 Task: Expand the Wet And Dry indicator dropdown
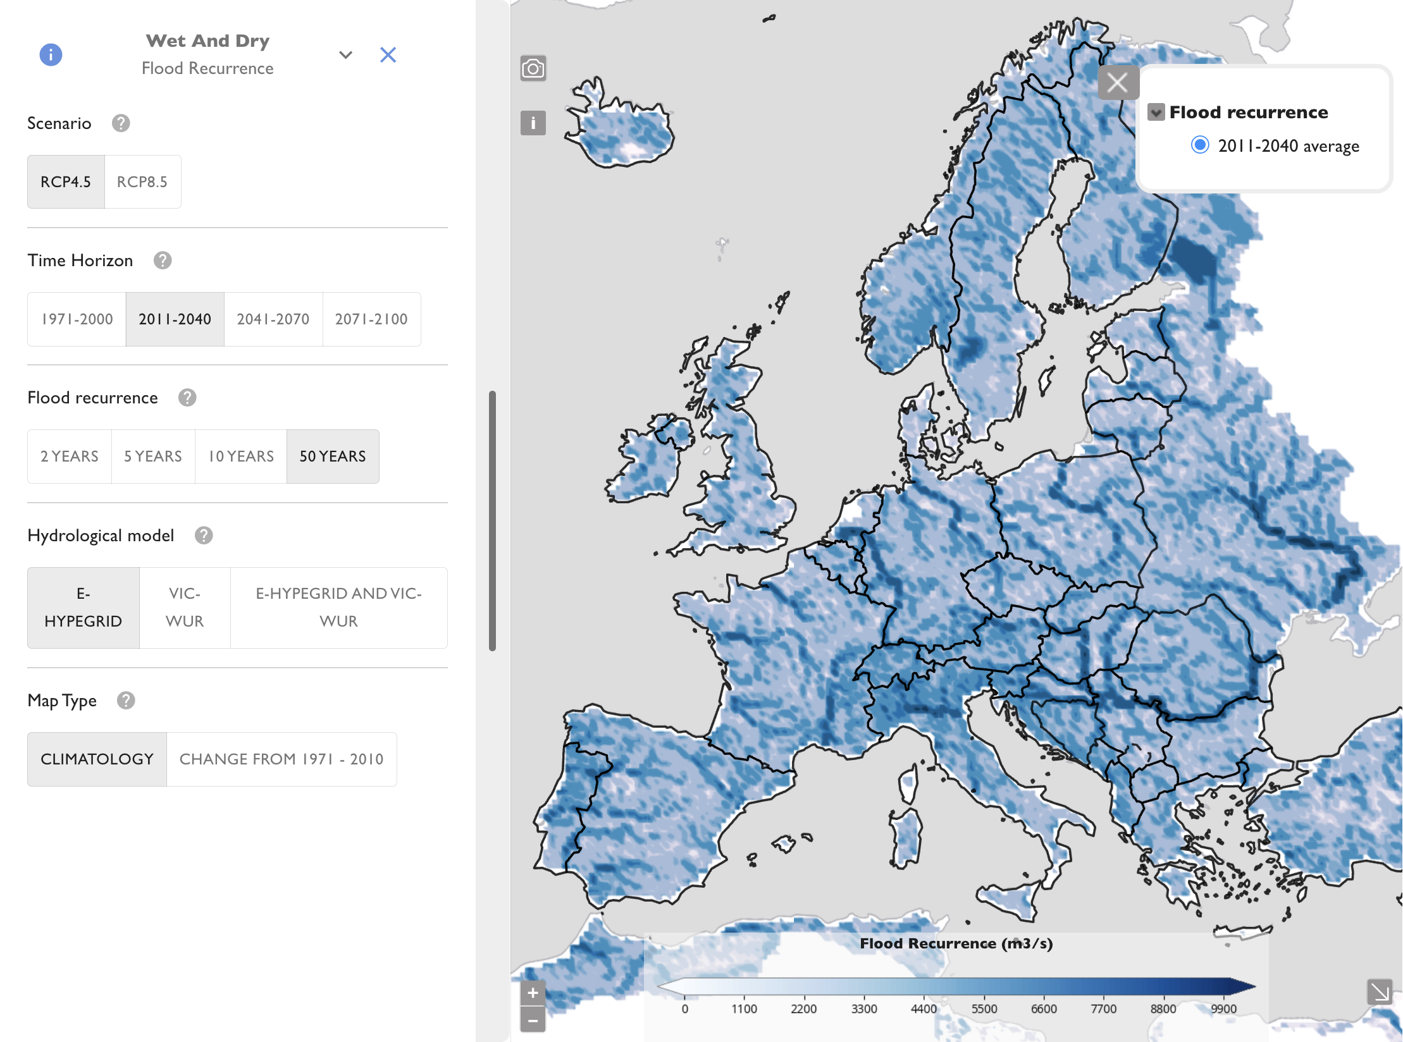(x=345, y=55)
